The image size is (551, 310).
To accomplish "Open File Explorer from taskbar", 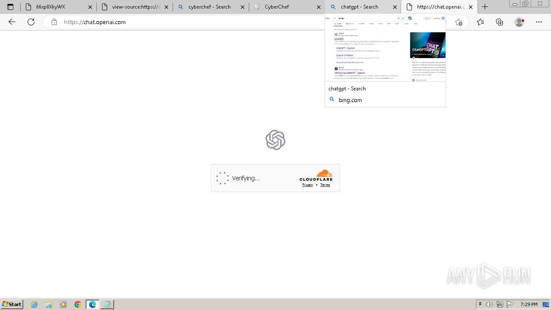I will (x=49, y=304).
